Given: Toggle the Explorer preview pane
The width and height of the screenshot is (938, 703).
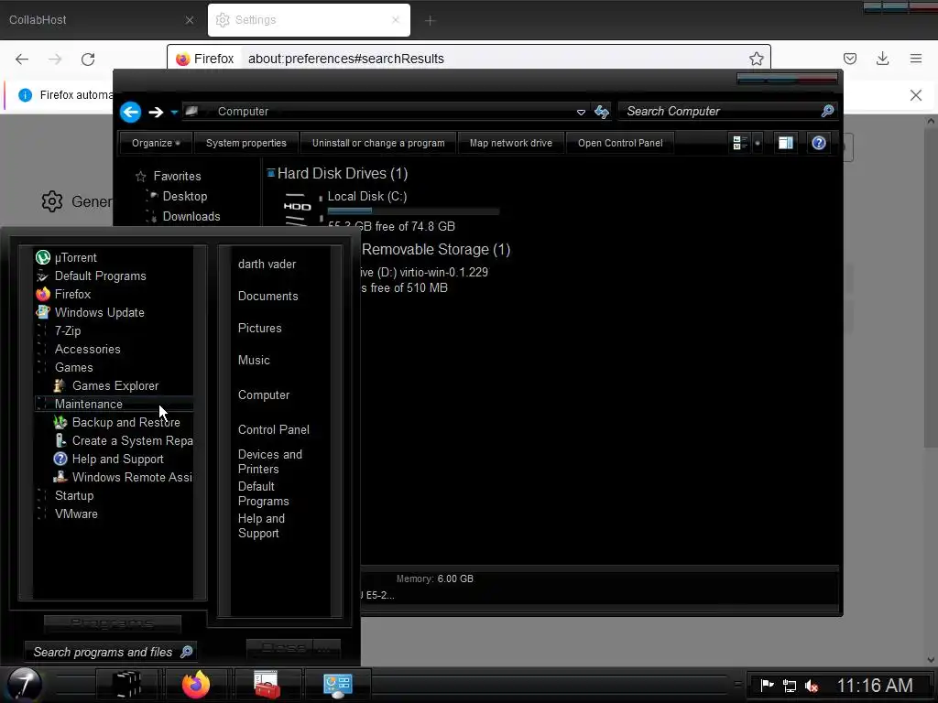Looking at the screenshot, I should [x=785, y=143].
